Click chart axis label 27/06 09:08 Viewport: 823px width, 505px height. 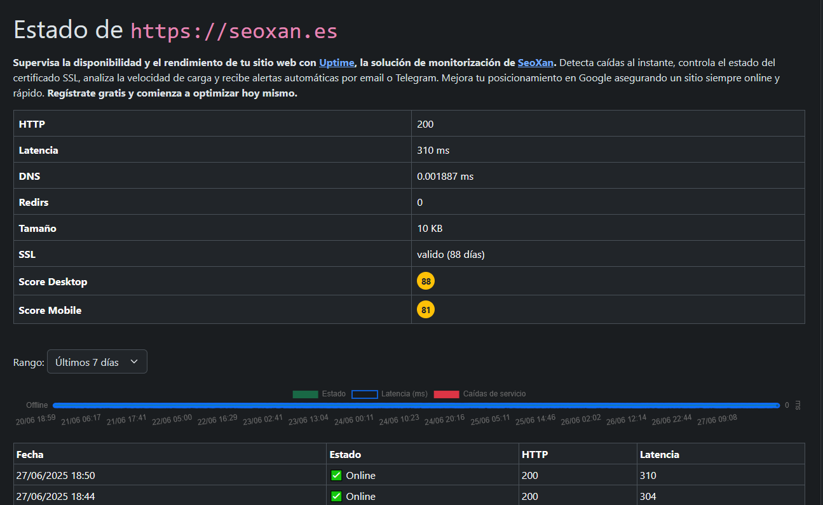click(x=718, y=420)
